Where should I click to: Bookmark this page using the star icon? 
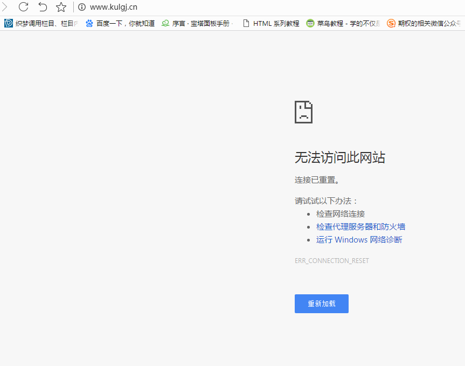point(61,7)
